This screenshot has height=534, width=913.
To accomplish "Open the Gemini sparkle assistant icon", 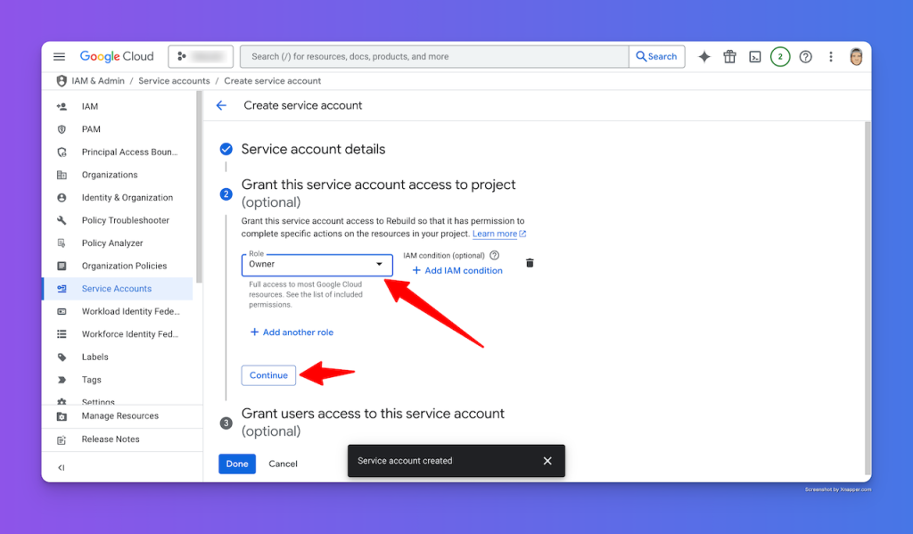I will (x=704, y=56).
